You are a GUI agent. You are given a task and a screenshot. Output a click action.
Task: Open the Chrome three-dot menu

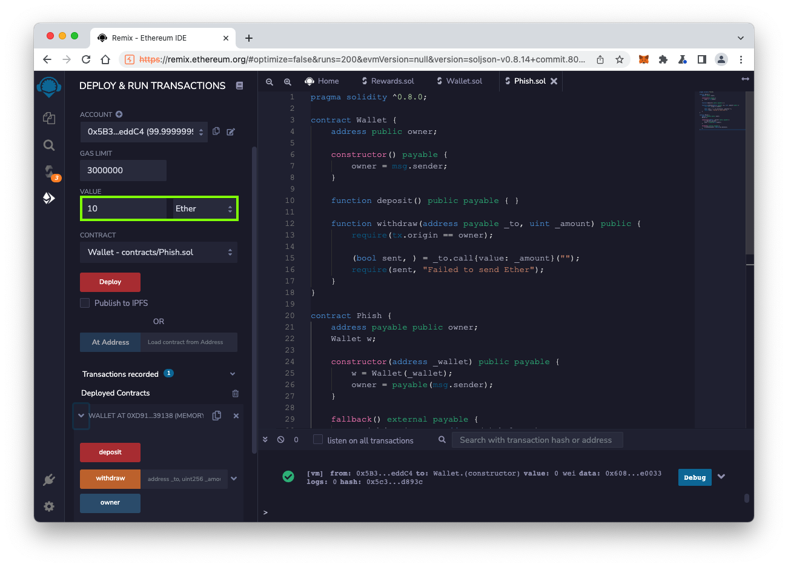pyautogui.click(x=741, y=59)
